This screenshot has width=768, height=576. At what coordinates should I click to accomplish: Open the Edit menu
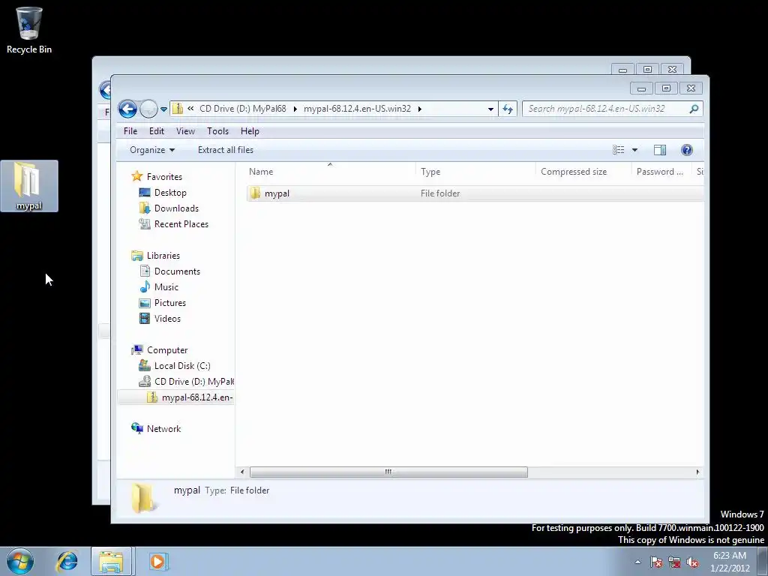click(157, 131)
